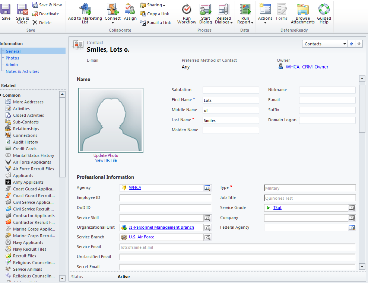Click the Agency lookup icon

[207, 188]
